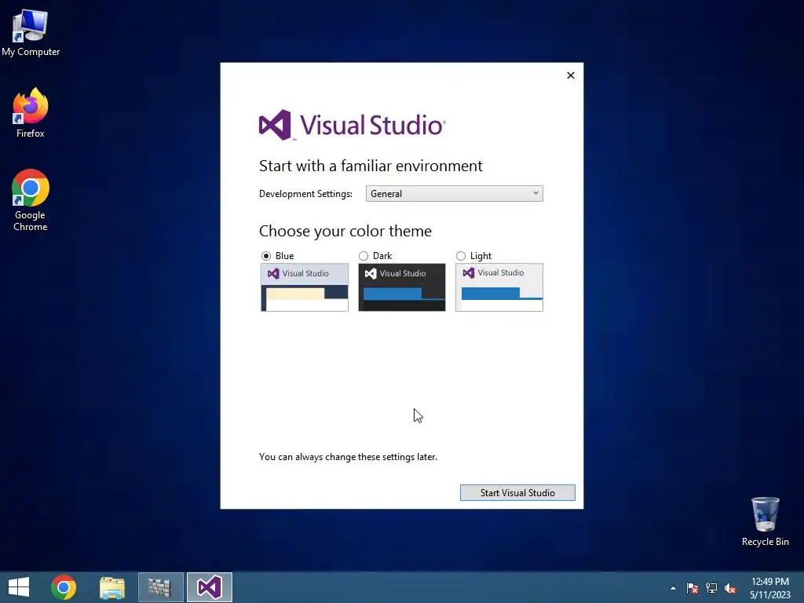This screenshot has width=804, height=603.
Task: Select the Firefox desktop shortcut
Action: pyautogui.click(x=31, y=113)
